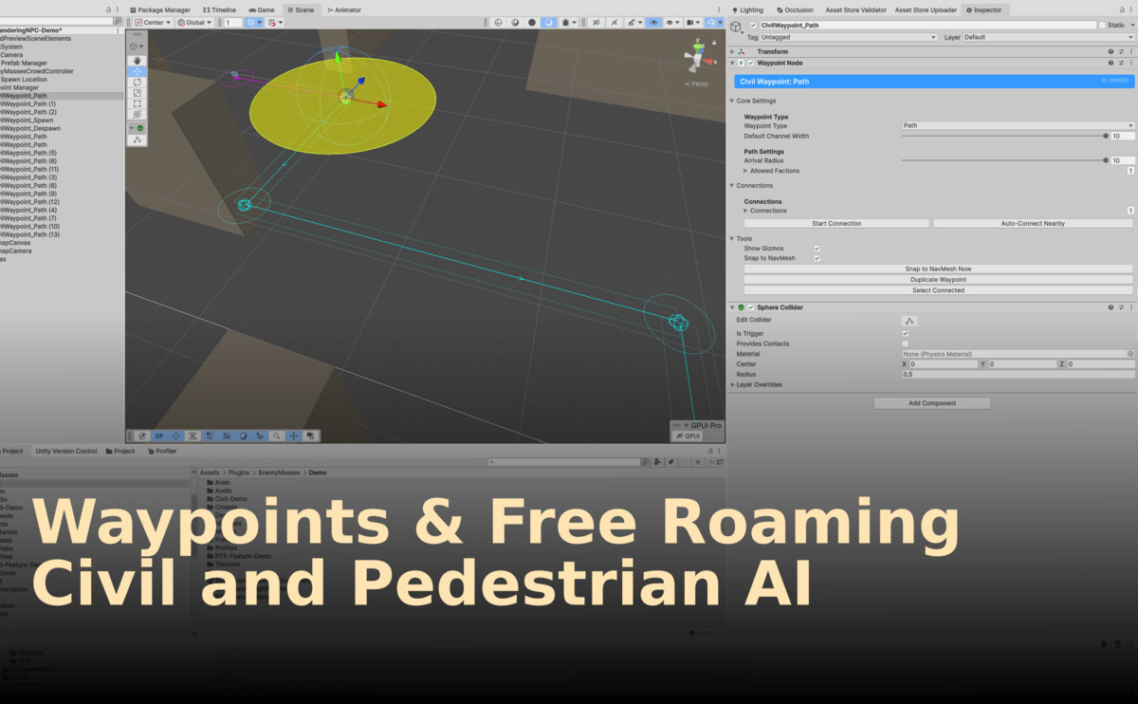Screen dimensions: 1138x704
Task: Expand Layer Overrides foldout
Action: click(x=732, y=385)
